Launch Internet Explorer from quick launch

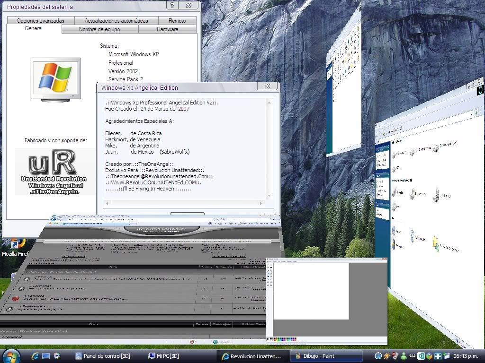pos(35,356)
